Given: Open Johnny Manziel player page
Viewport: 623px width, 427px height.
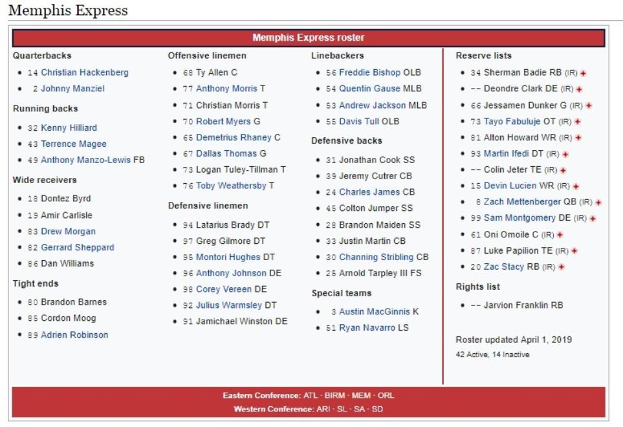Looking at the screenshot, I should (x=72, y=89).
